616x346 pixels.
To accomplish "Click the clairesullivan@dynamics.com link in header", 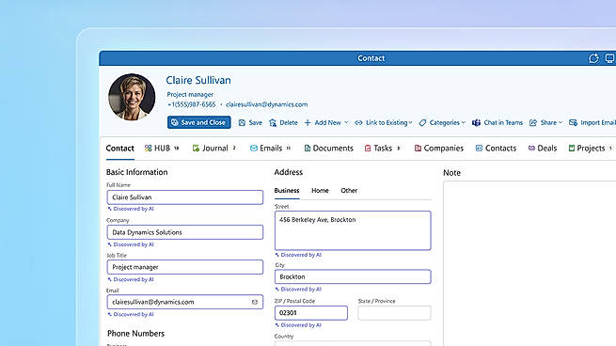I will 266,104.
